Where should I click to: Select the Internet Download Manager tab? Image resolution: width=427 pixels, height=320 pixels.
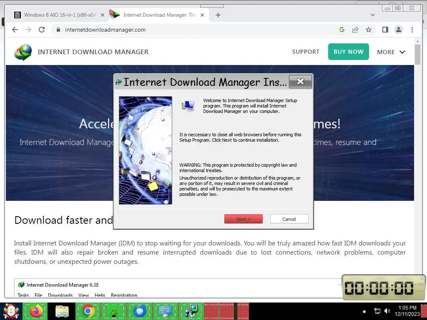click(159, 15)
